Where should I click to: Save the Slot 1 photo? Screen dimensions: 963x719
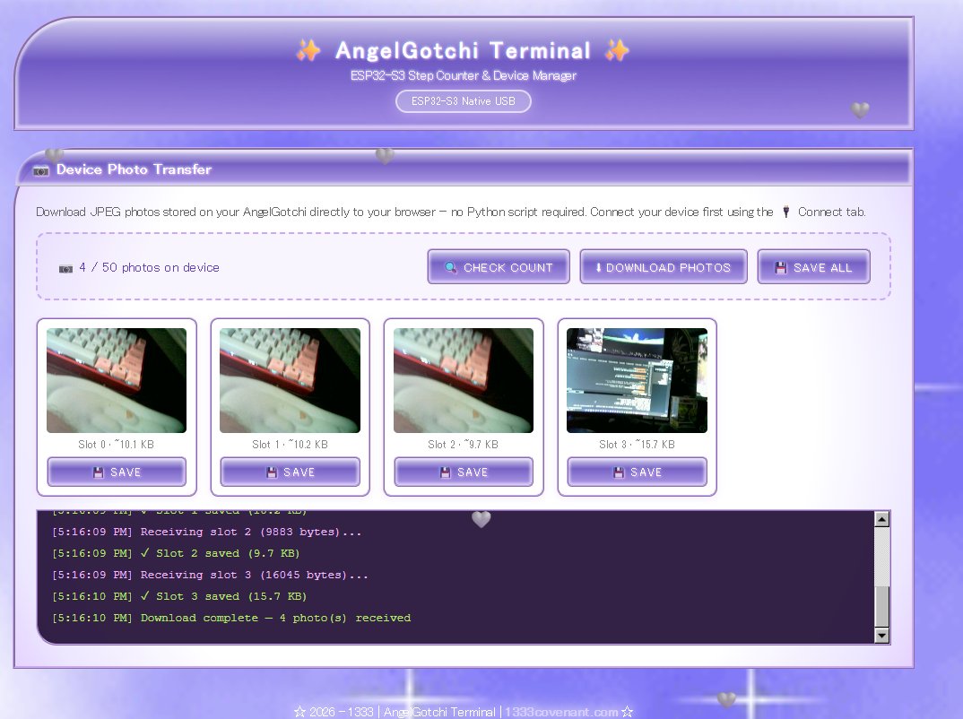(290, 472)
